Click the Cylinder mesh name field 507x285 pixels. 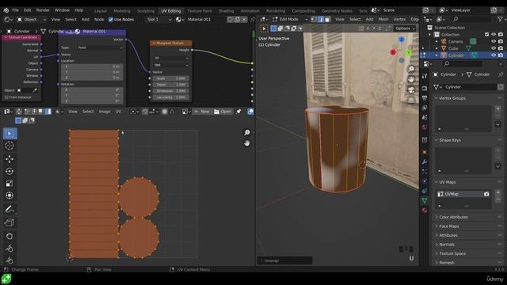pos(470,87)
